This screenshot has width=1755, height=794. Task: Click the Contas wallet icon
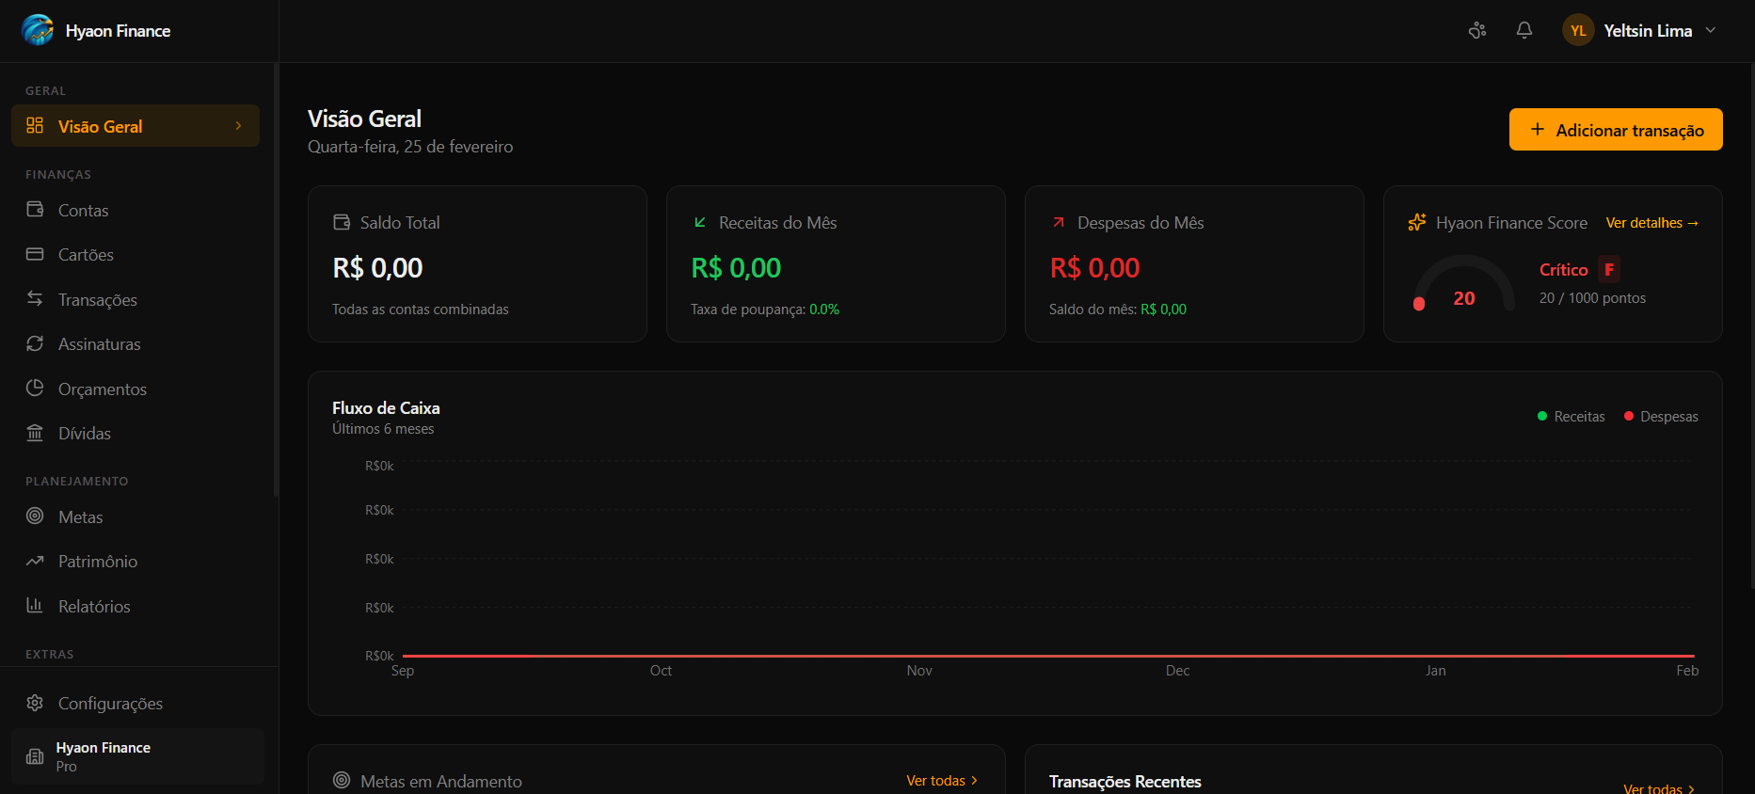point(35,209)
